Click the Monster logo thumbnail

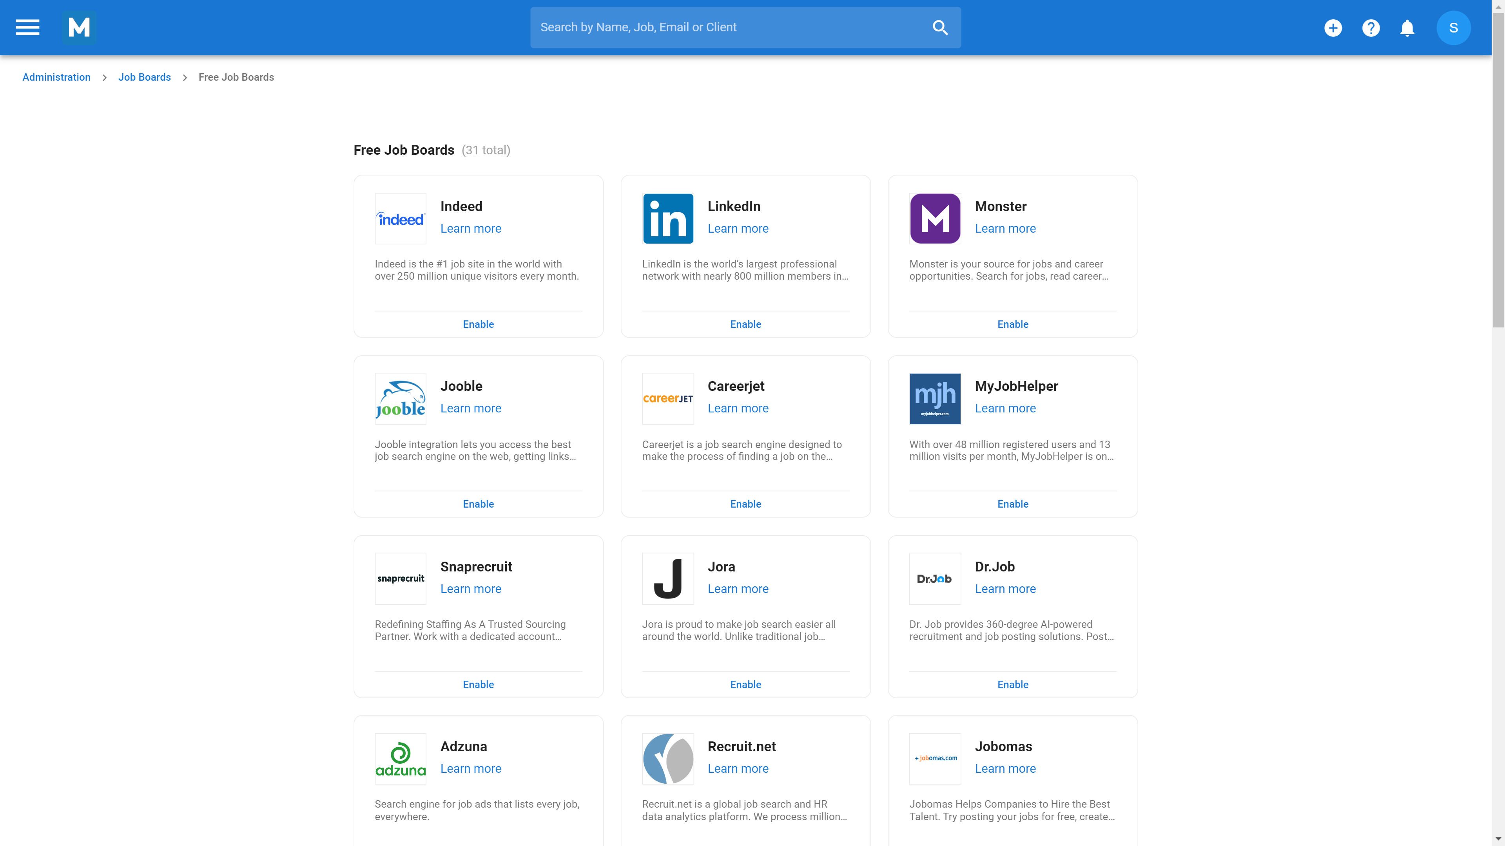pos(935,219)
